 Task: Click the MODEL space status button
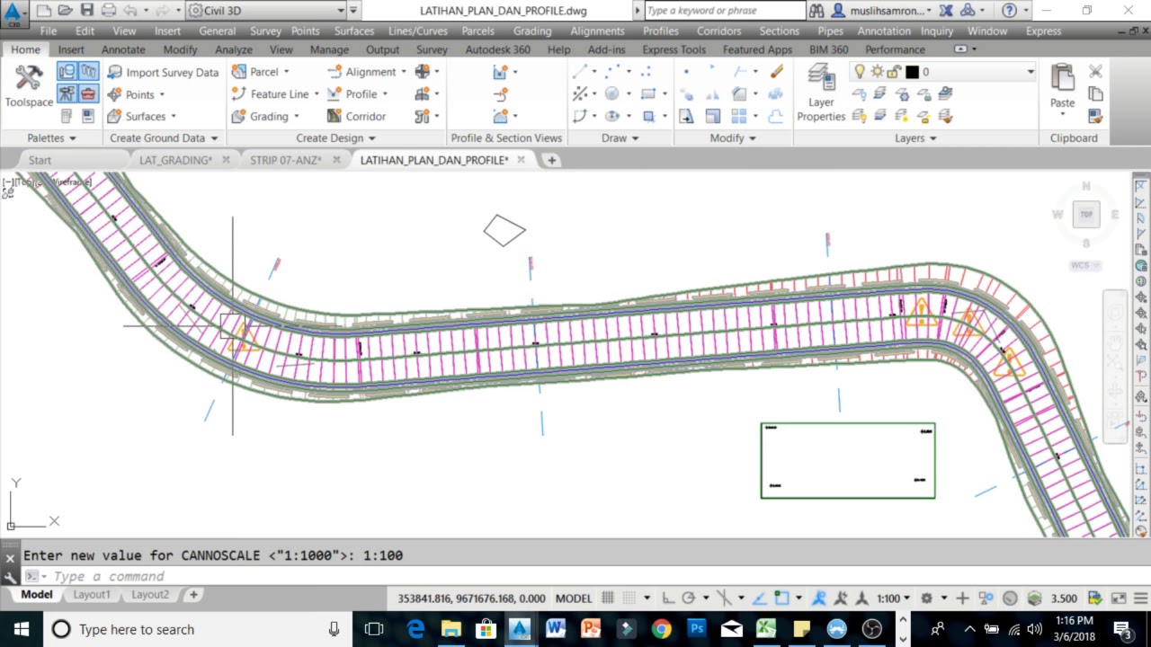coord(574,598)
